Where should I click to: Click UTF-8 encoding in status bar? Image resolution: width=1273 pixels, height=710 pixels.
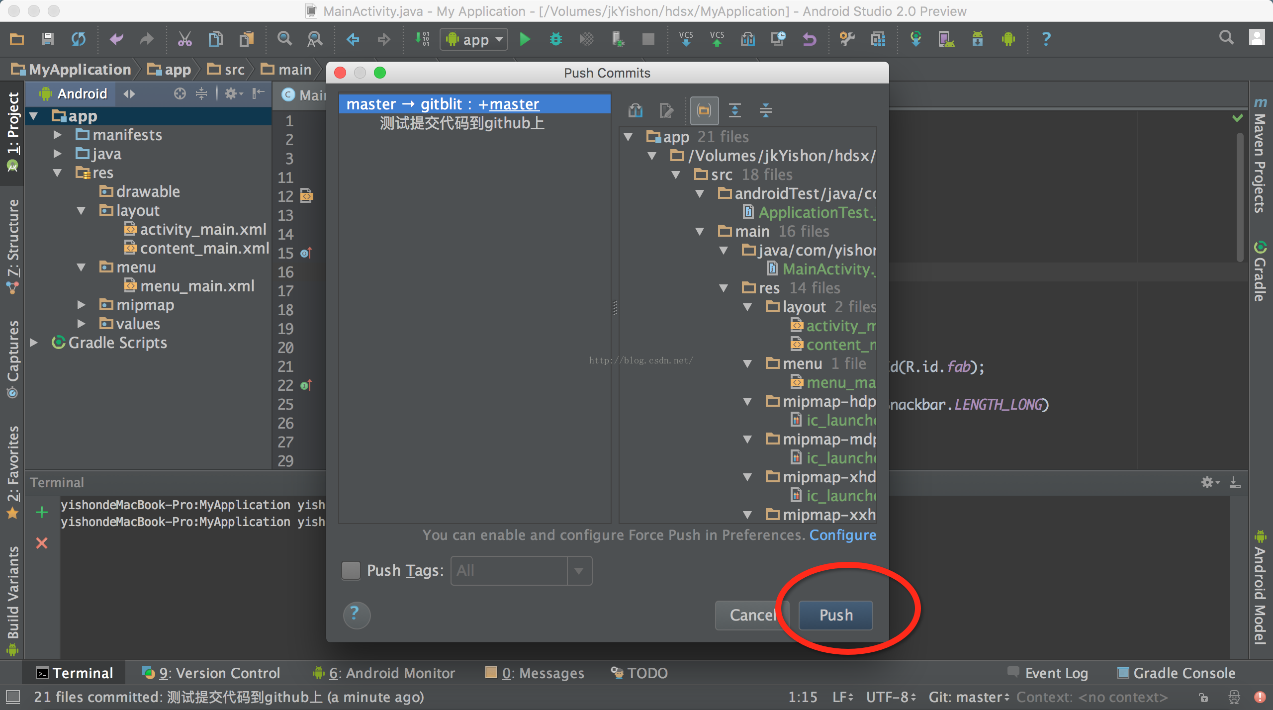(890, 697)
